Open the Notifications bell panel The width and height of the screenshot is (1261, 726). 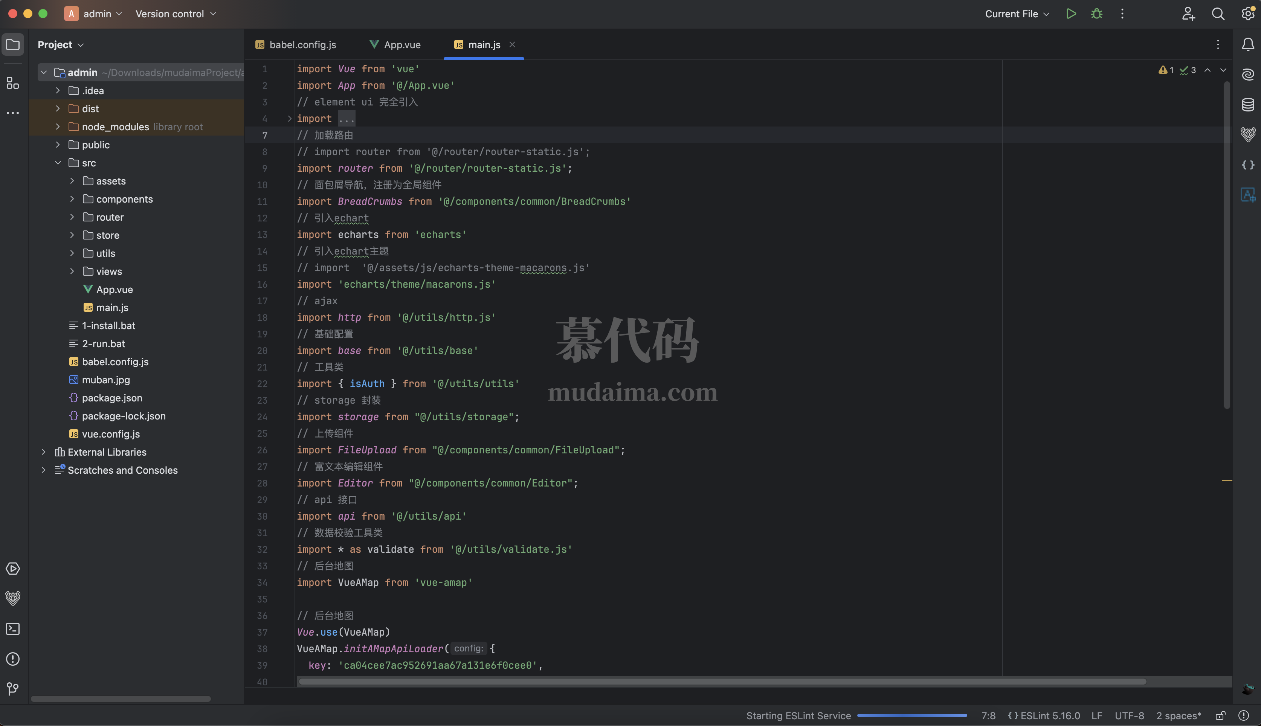click(x=1247, y=45)
